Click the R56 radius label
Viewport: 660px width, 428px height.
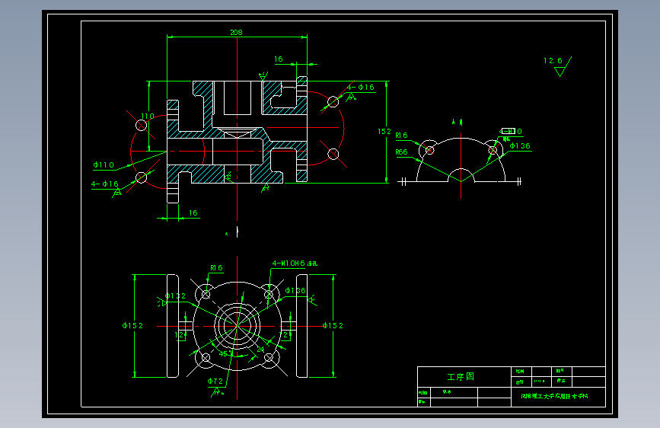click(401, 152)
